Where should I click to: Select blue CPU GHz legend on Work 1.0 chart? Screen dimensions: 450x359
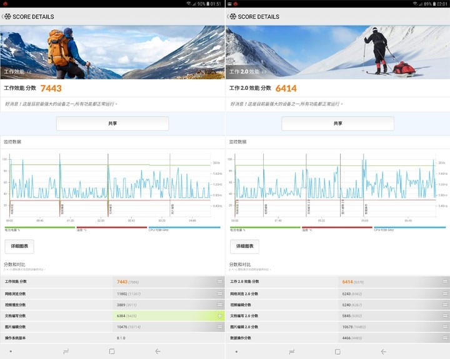tap(184, 229)
